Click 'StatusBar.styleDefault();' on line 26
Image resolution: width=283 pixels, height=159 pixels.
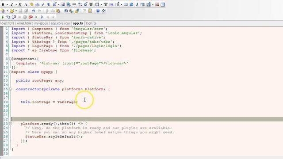coord(54,136)
